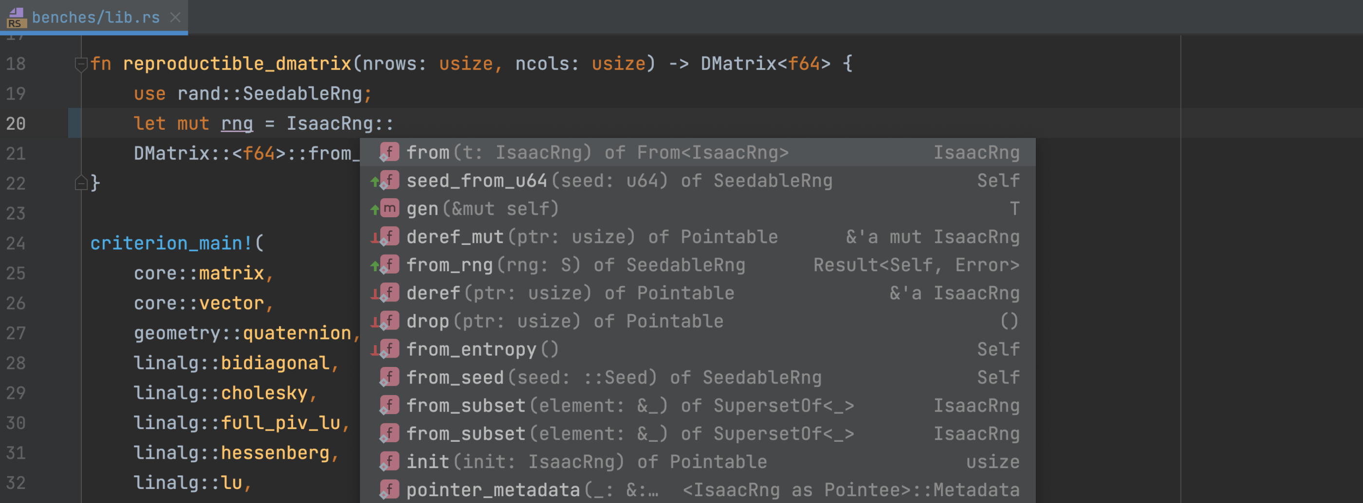
Task: Click the function icon beside from_seed
Action: click(x=389, y=377)
